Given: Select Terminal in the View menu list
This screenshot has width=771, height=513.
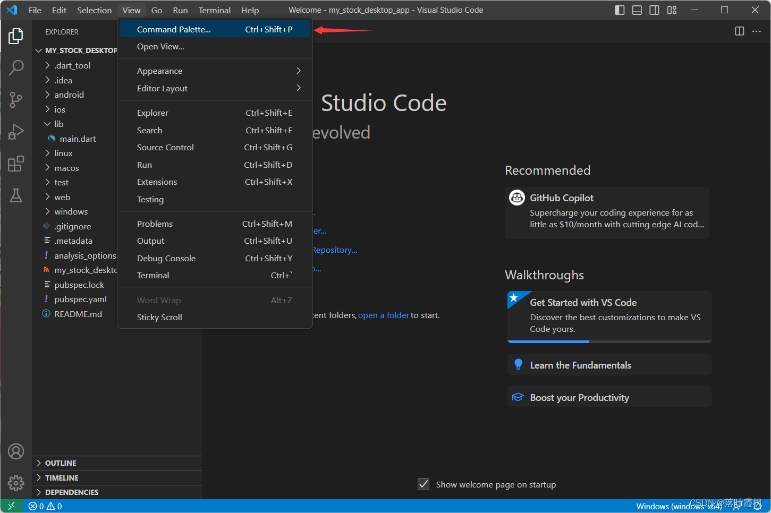Looking at the screenshot, I should 215,275.
